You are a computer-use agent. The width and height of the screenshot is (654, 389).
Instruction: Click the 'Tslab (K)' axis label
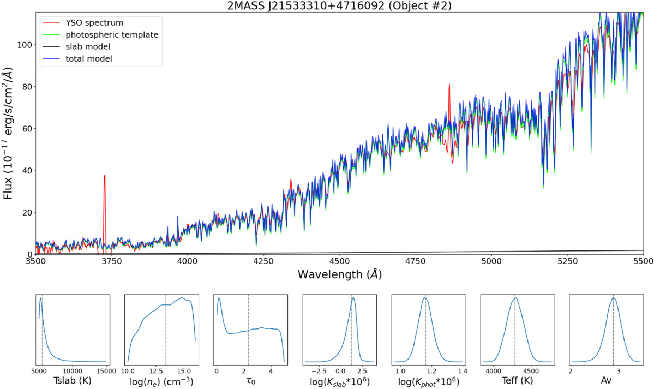[x=73, y=381]
